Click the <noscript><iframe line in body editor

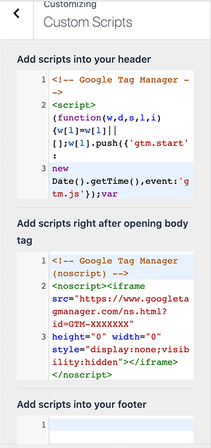tap(98, 286)
